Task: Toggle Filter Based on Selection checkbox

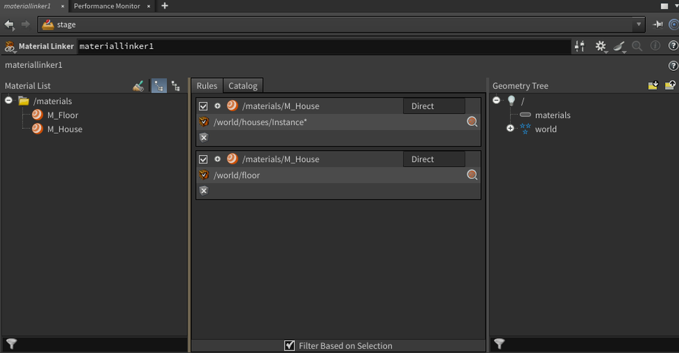Action: coord(289,345)
